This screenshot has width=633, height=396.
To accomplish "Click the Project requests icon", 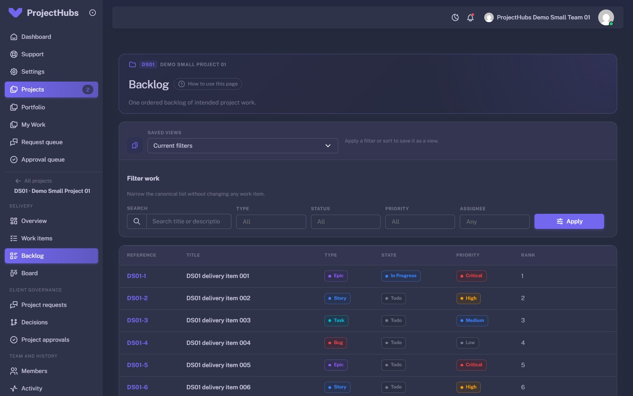I will tap(14, 305).
